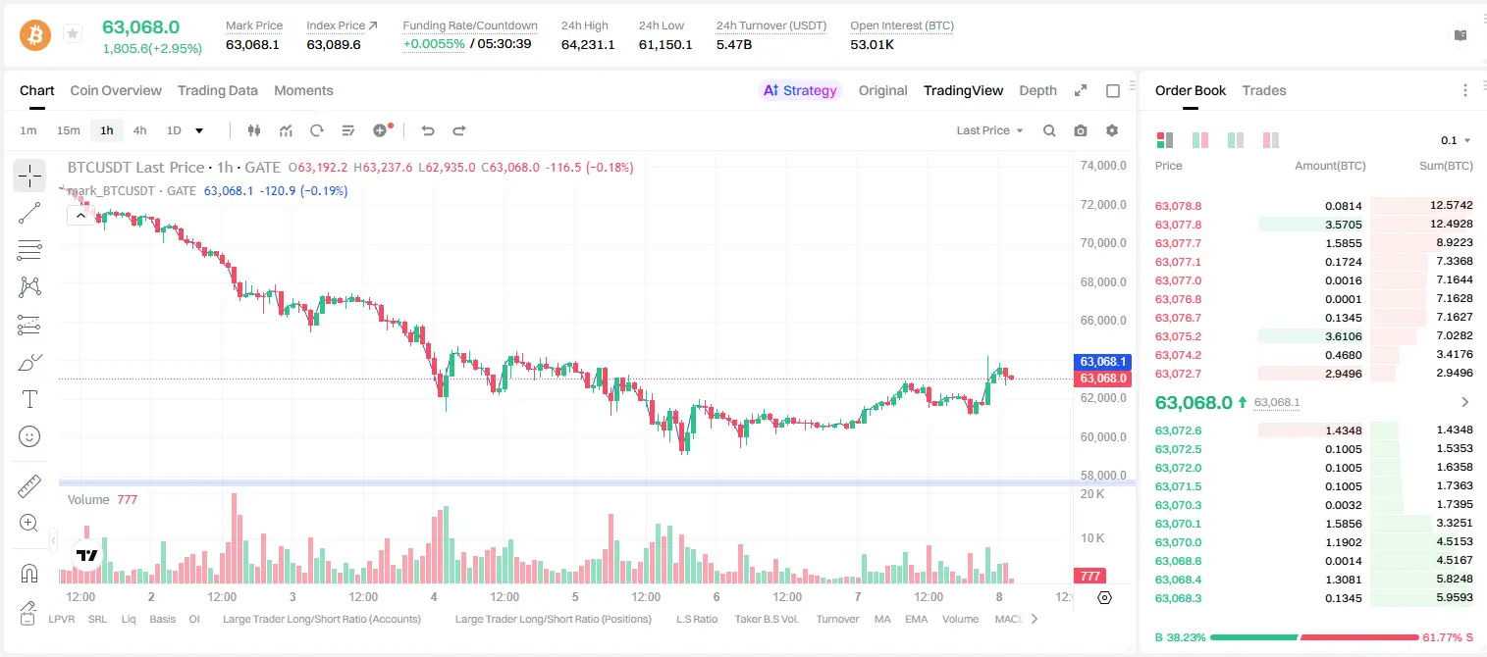Select the text annotation tool
The image size is (1487, 657).
click(x=29, y=399)
